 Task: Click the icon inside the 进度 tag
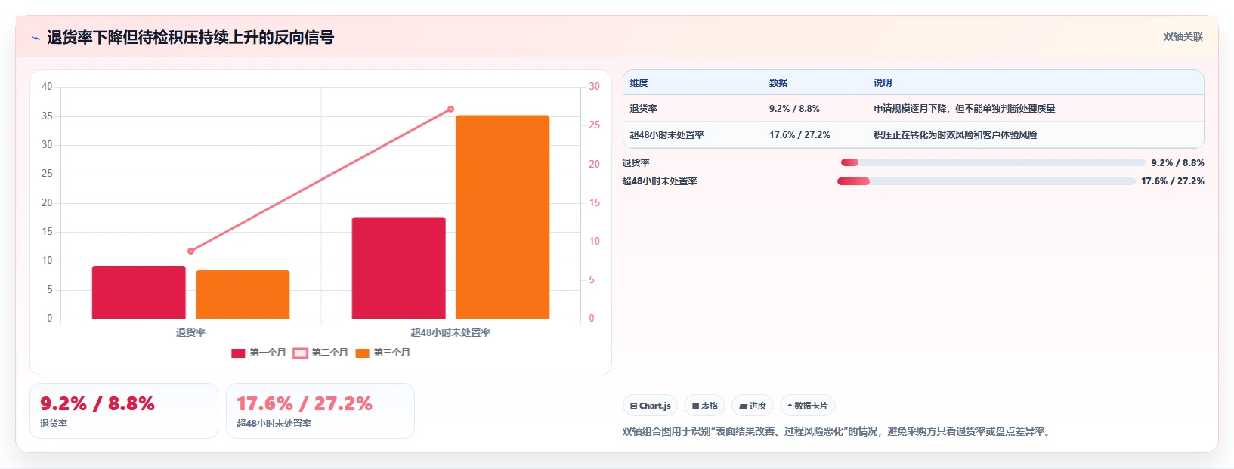pos(743,406)
